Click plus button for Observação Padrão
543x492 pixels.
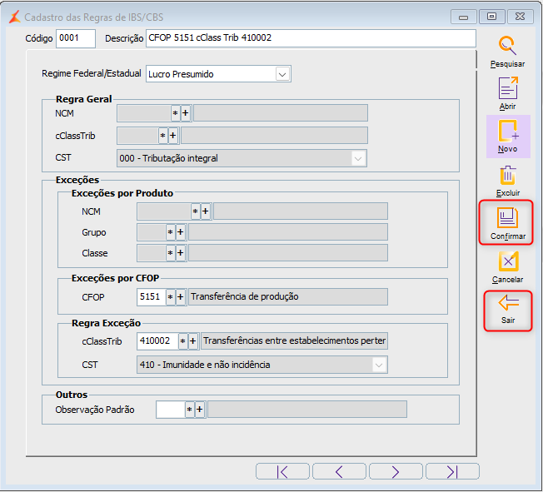pos(200,410)
